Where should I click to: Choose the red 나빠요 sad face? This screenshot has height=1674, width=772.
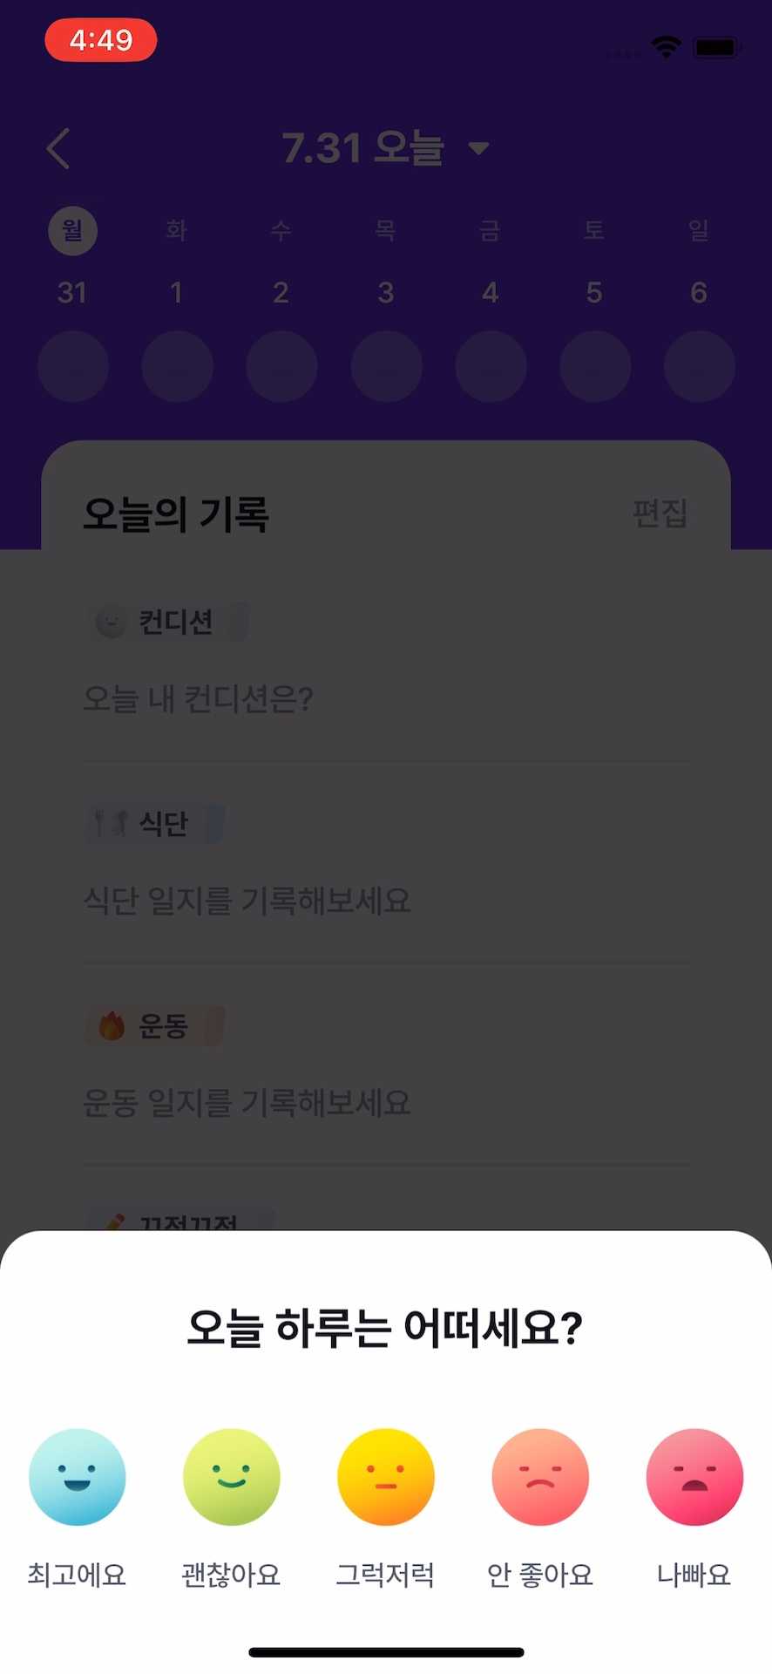(694, 1476)
